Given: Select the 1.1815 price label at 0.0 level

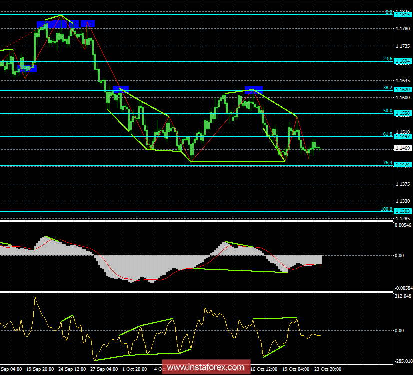Looking at the screenshot, I should click(402, 15).
